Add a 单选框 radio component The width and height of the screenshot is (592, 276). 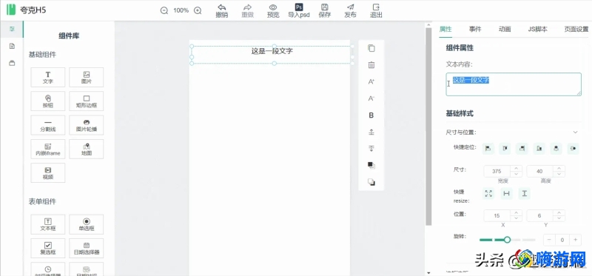point(87,224)
